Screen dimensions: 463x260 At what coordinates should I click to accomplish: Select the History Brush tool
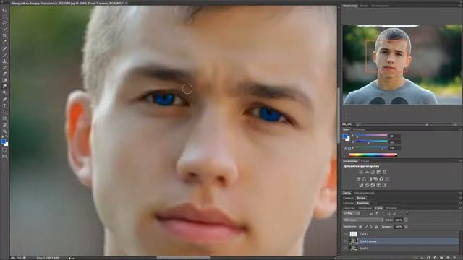point(4,67)
